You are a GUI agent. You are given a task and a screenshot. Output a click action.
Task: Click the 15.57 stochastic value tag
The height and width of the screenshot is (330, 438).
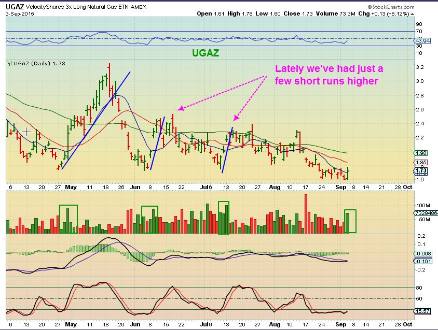click(x=422, y=311)
